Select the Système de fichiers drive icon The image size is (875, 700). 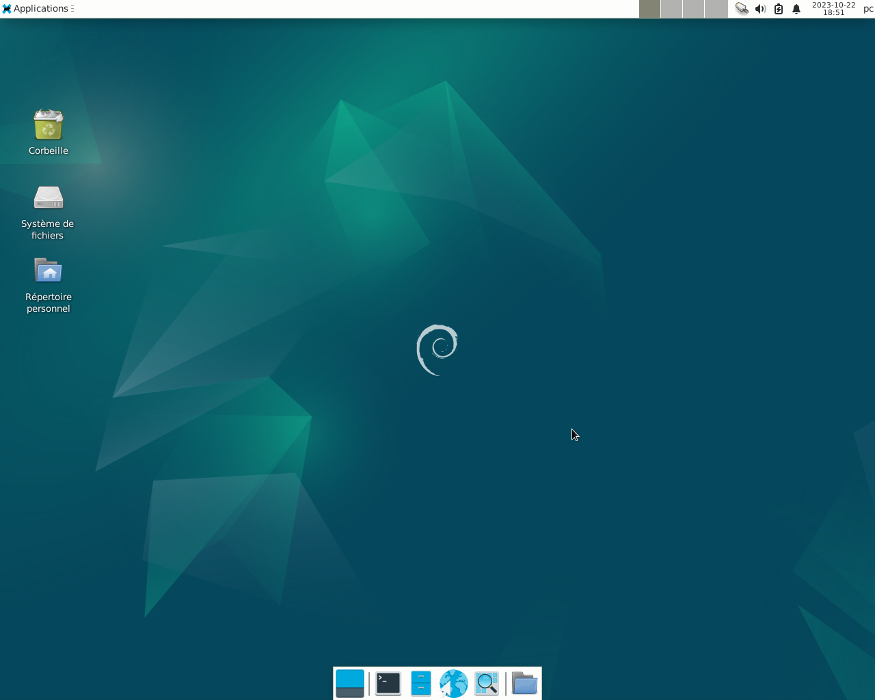(49, 198)
